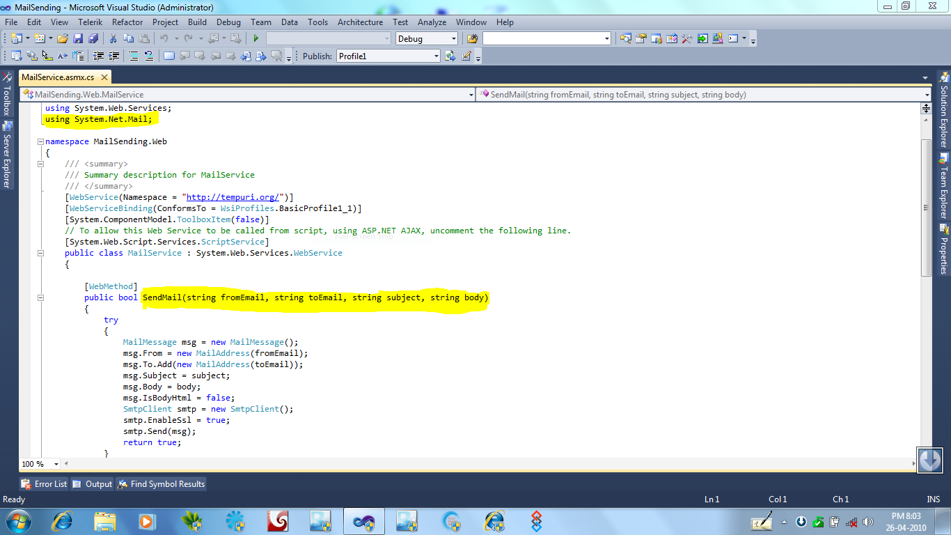Click the editor split handle above scrollbar
Viewport: 951px width, 535px height.
pyautogui.click(x=926, y=108)
